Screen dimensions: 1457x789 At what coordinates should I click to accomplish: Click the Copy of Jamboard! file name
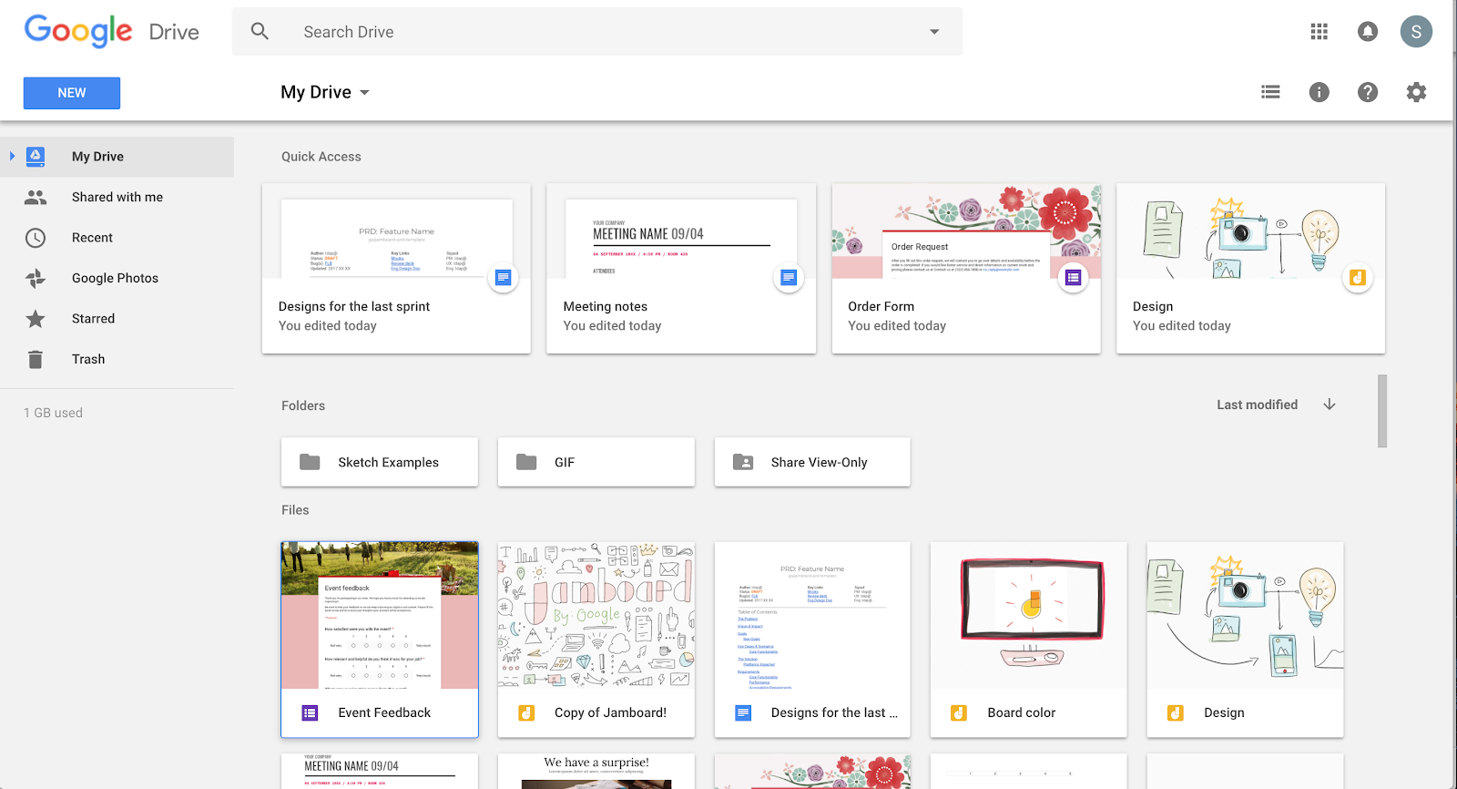[610, 713]
